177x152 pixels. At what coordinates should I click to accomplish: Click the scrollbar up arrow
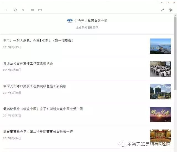pyautogui.click(x=175, y=15)
